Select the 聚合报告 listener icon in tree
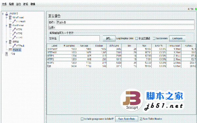The height and width of the screenshot is (123, 197). [x=10, y=50]
